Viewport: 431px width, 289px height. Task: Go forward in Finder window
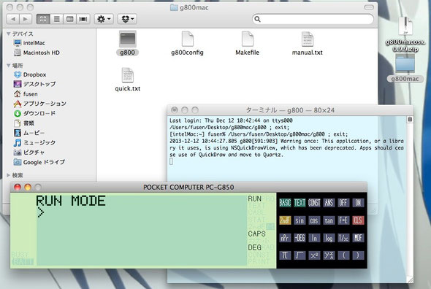[x=26, y=19]
